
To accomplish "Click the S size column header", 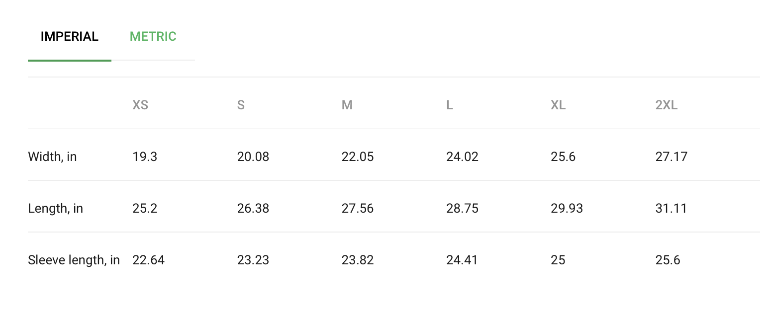I will (x=241, y=105).
